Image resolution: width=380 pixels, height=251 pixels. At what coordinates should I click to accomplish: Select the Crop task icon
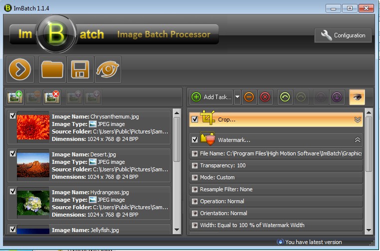207,118
